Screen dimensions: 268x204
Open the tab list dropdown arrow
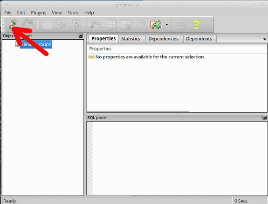click(x=264, y=39)
